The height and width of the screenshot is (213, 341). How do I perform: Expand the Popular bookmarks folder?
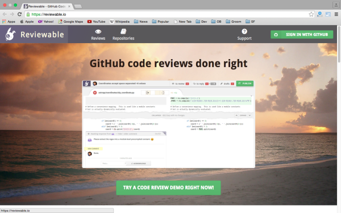point(160,22)
